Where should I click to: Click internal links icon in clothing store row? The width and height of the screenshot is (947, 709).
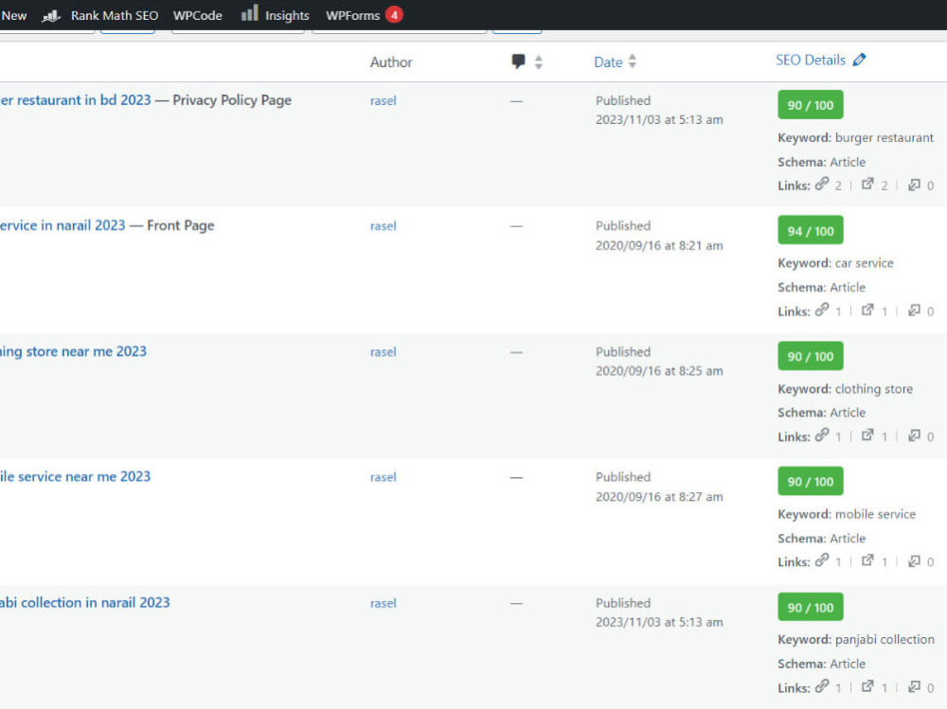coord(821,434)
